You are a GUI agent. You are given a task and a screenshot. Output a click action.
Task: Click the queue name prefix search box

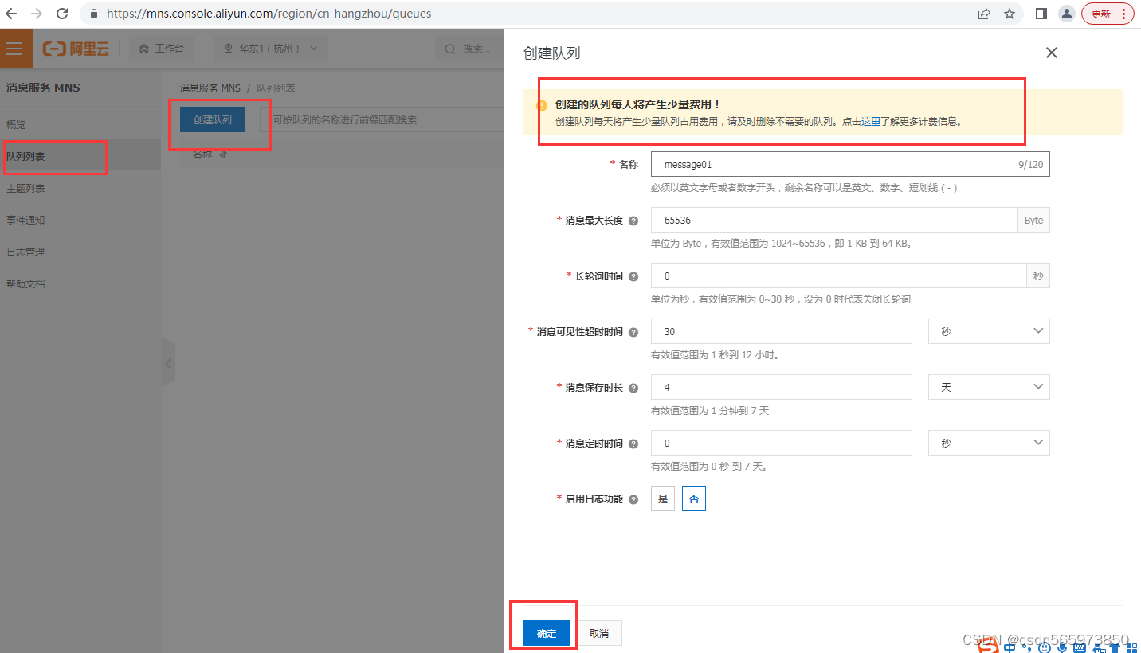pos(382,119)
